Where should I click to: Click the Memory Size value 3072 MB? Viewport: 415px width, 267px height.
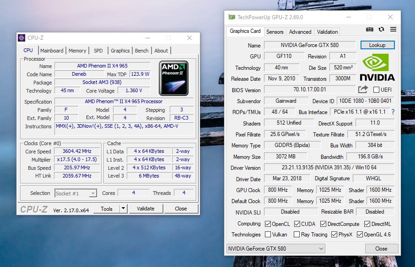(286, 157)
